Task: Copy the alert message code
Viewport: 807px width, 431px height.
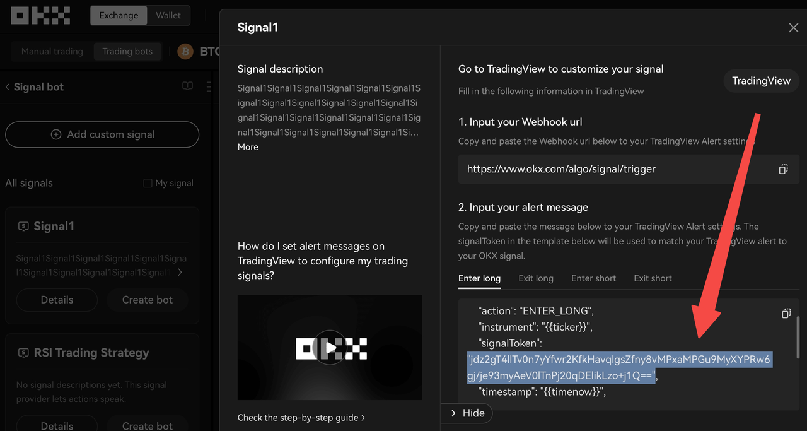Action: click(x=786, y=313)
